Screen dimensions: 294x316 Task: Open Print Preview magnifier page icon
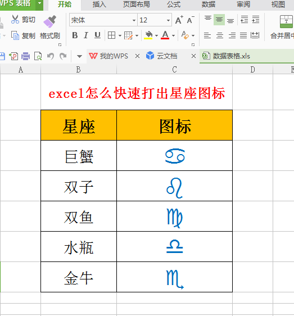(38, 56)
